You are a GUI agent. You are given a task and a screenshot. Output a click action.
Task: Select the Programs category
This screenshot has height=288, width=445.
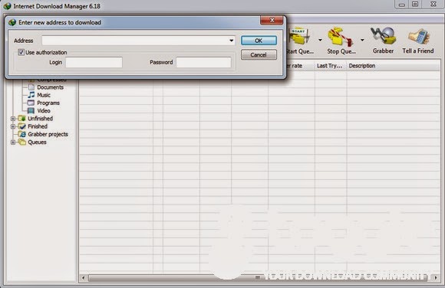(x=48, y=103)
